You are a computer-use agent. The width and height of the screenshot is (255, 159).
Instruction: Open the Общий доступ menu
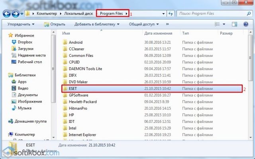[144, 24]
